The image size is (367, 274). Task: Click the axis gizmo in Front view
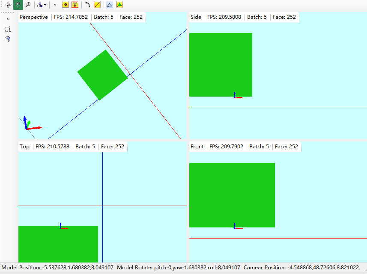(x=238, y=226)
